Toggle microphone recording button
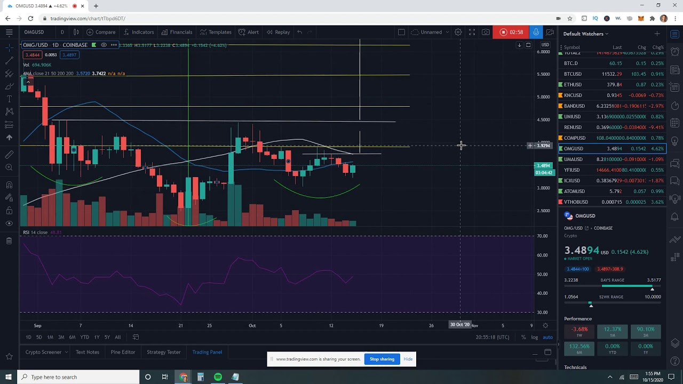This screenshot has width=683, height=384. click(x=536, y=32)
